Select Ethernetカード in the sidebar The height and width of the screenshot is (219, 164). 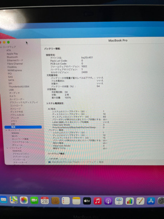(x=15, y=60)
